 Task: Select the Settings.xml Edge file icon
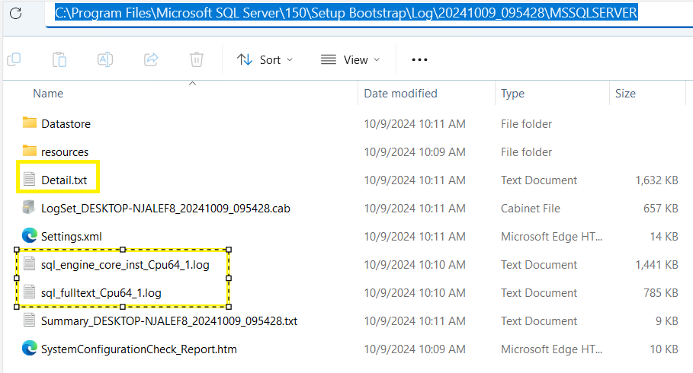click(30, 236)
